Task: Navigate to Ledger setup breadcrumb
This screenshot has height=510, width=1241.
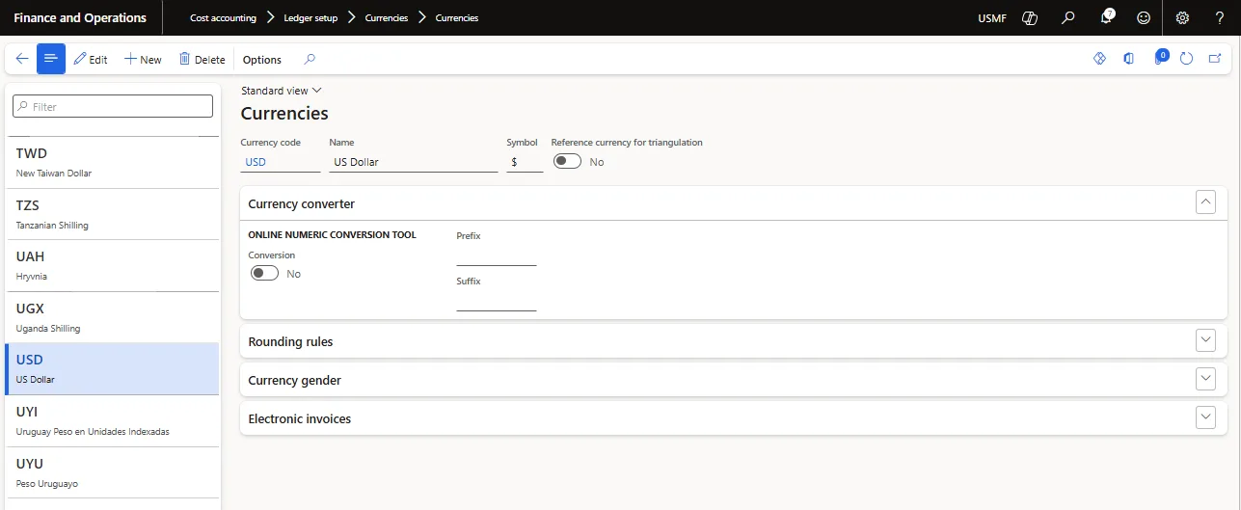Action: (x=310, y=17)
